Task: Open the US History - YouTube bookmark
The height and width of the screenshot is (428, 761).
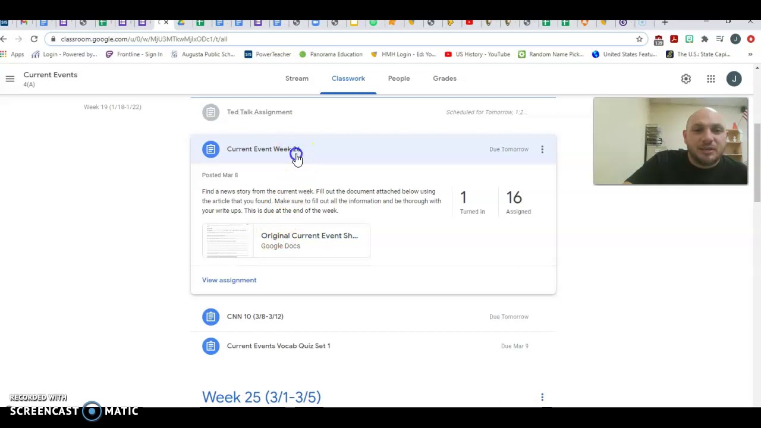Action: (x=477, y=54)
